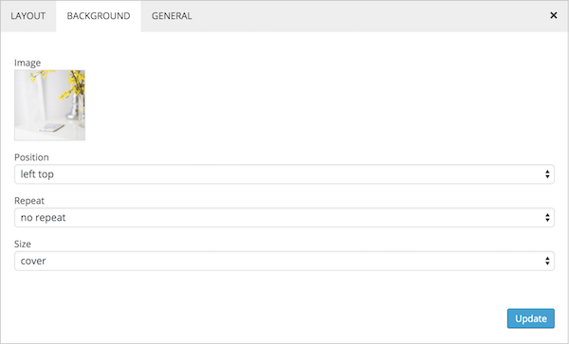Screen dimensions: 569x344
Task: Open the Position dropdown showing left top
Action: (284, 174)
